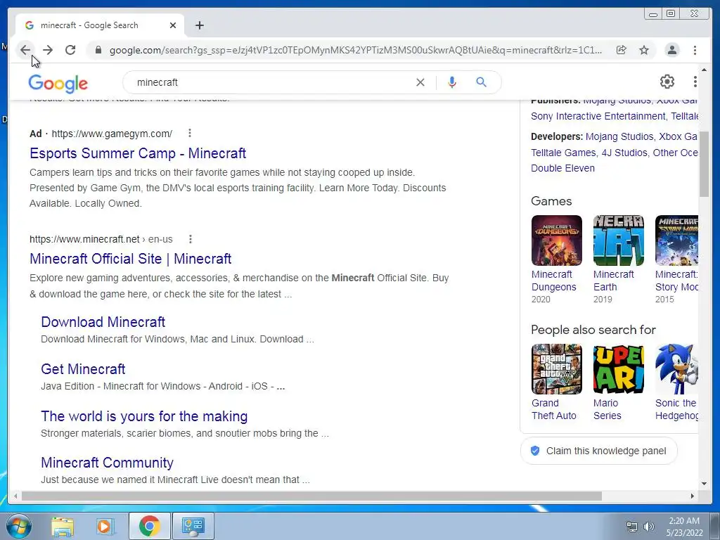Open Minecraft Official Site result
Screen dimensions: 720x540
tap(130, 259)
